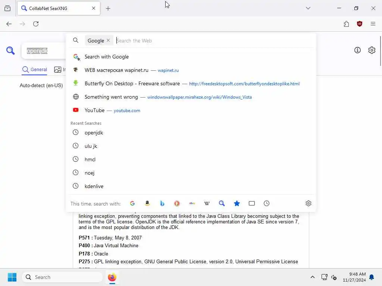Click the page vertical scrollbar
The image size is (382, 286).
pos(380,51)
